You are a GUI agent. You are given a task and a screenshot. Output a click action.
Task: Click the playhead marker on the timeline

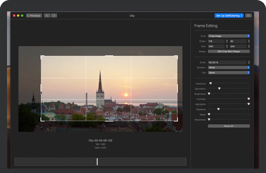97,162
